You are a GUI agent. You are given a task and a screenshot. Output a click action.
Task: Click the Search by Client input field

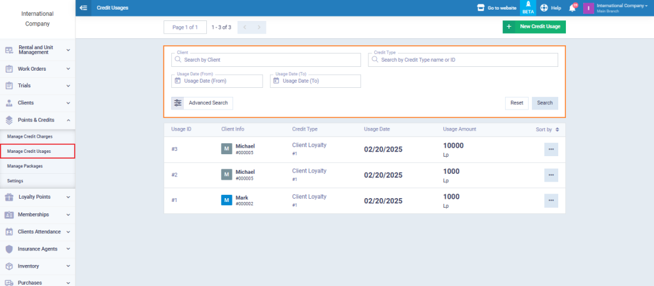(266, 60)
